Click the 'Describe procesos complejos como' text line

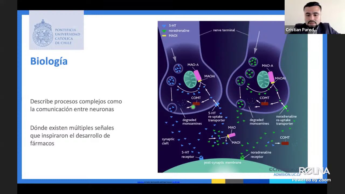[x=76, y=102]
